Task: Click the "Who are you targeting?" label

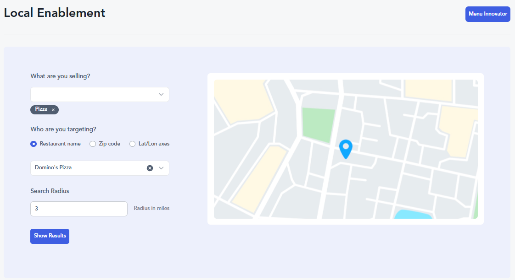Action: (63, 129)
